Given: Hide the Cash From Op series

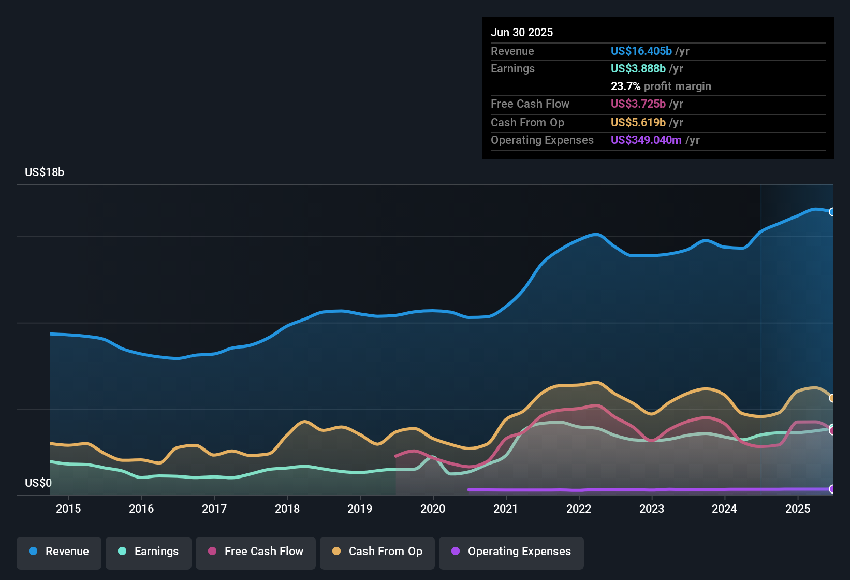Looking at the screenshot, I should tap(377, 552).
